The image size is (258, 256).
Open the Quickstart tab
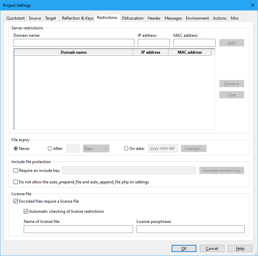click(x=16, y=18)
